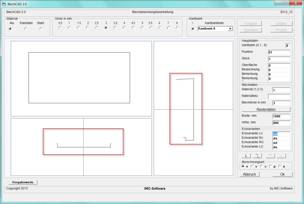
Task: Click the V-shaped profile button
Action: [x=281, y=156]
